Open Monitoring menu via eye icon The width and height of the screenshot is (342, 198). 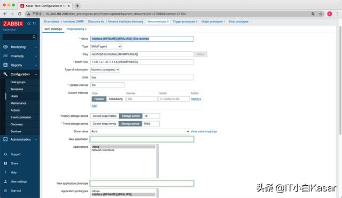[5, 47]
